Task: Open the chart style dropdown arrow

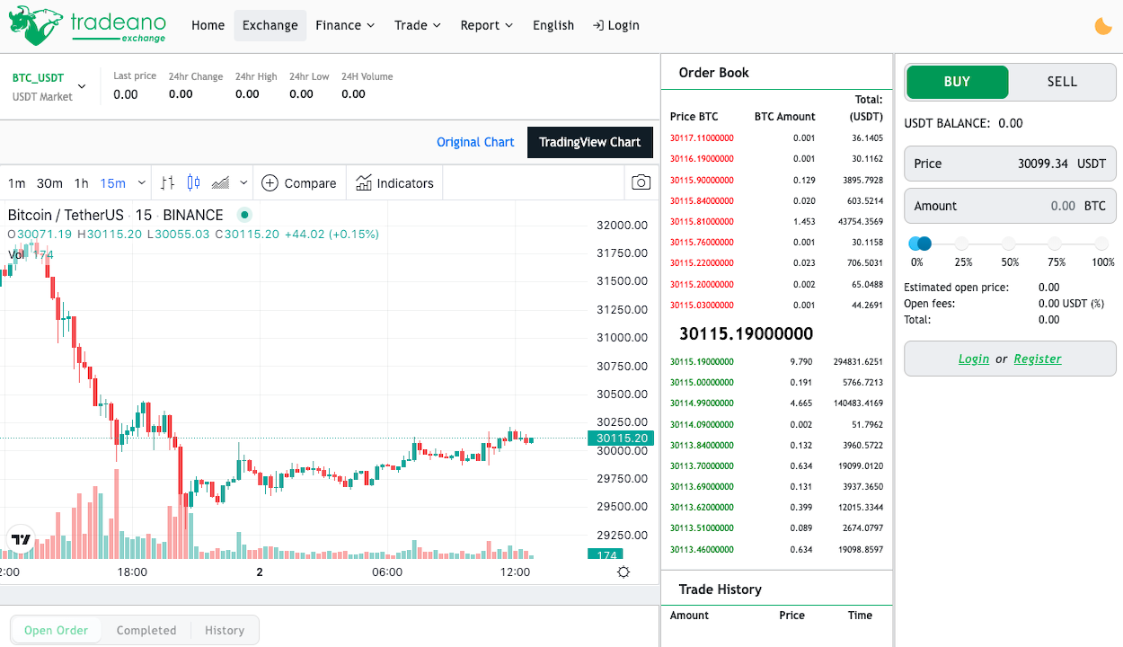Action: [x=243, y=183]
